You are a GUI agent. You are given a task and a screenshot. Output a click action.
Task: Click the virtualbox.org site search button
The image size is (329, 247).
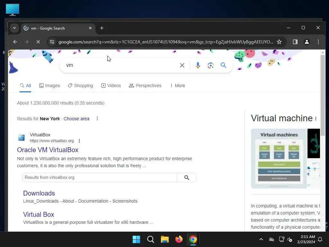(187, 178)
